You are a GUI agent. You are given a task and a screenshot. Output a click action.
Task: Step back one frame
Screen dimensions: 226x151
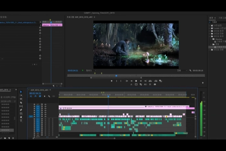tap(132, 81)
